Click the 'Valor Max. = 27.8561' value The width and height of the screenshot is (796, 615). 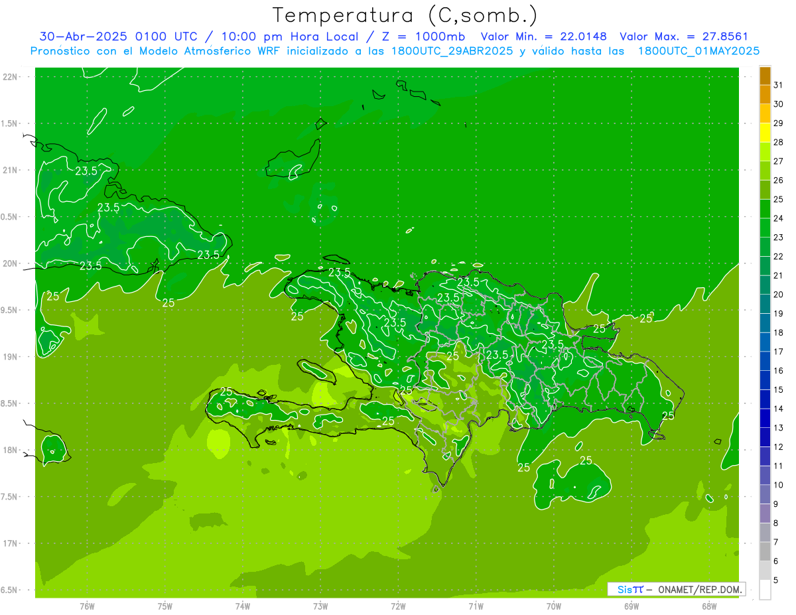pos(684,36)
